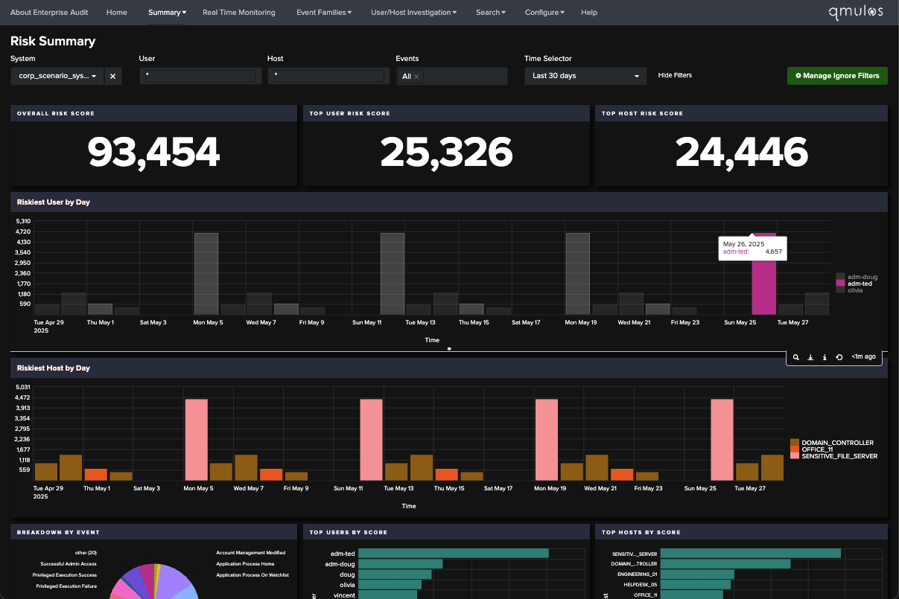Open the User/Host Investigation menu
The height and width of the screenshot is (599, 899).
(x=414, y=13)
